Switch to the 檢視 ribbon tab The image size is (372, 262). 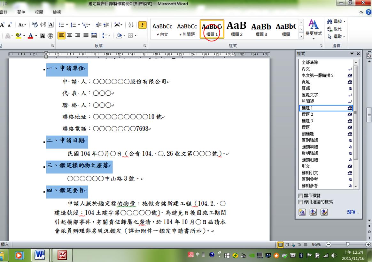coord(57,12)
